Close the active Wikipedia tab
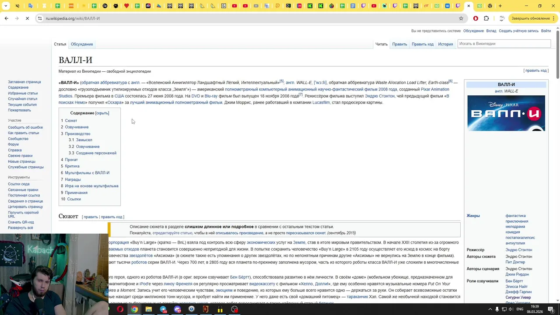The height and width of the screenshot is (315, 560). (x=469, y=6)
